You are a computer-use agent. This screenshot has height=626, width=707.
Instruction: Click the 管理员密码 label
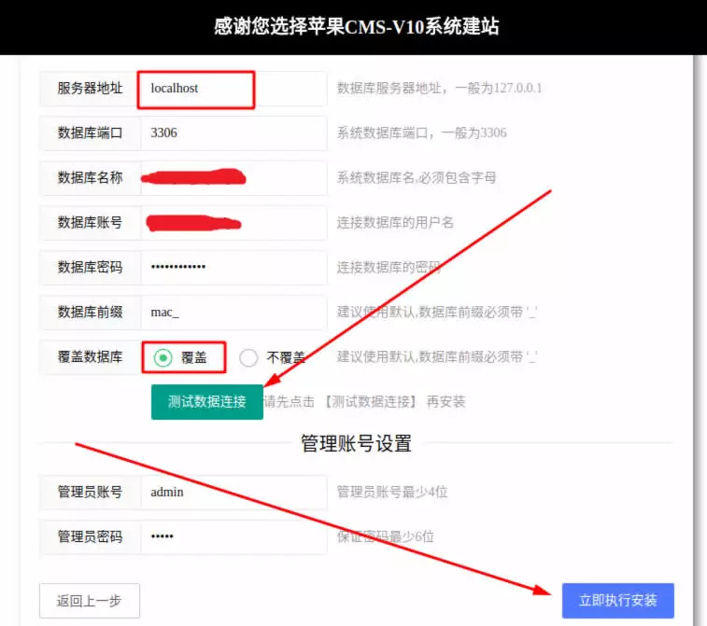coord(90,536)
